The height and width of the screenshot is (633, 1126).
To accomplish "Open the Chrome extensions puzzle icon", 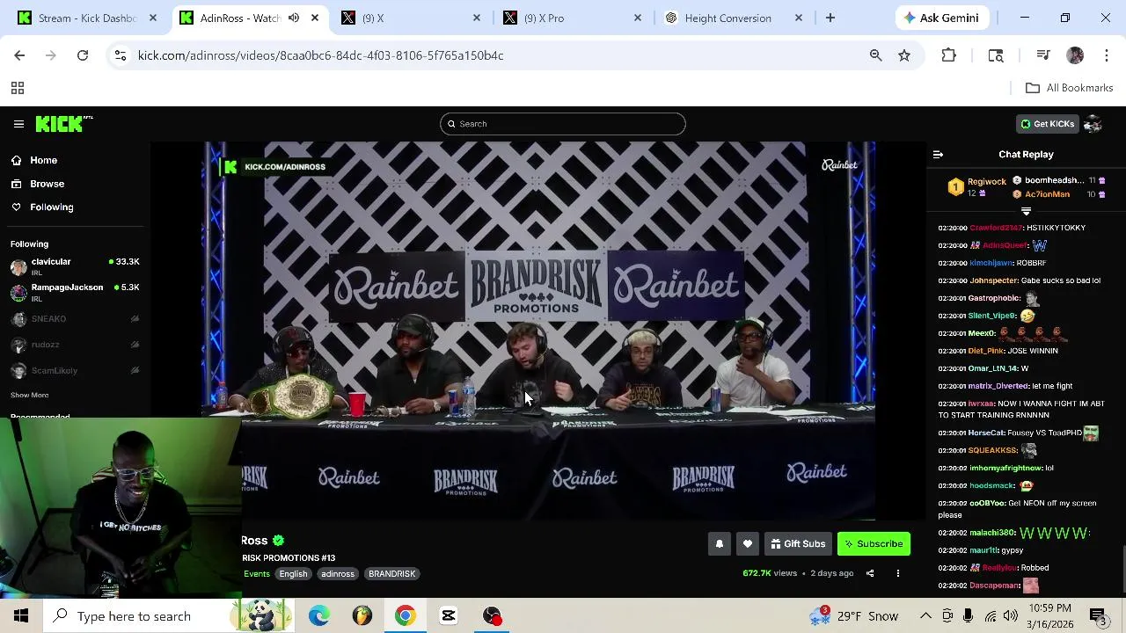I will 948,55.
